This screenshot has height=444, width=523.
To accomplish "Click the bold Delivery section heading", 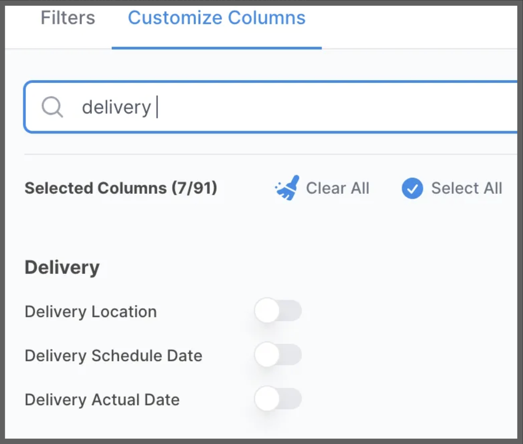I will point(62,268).
